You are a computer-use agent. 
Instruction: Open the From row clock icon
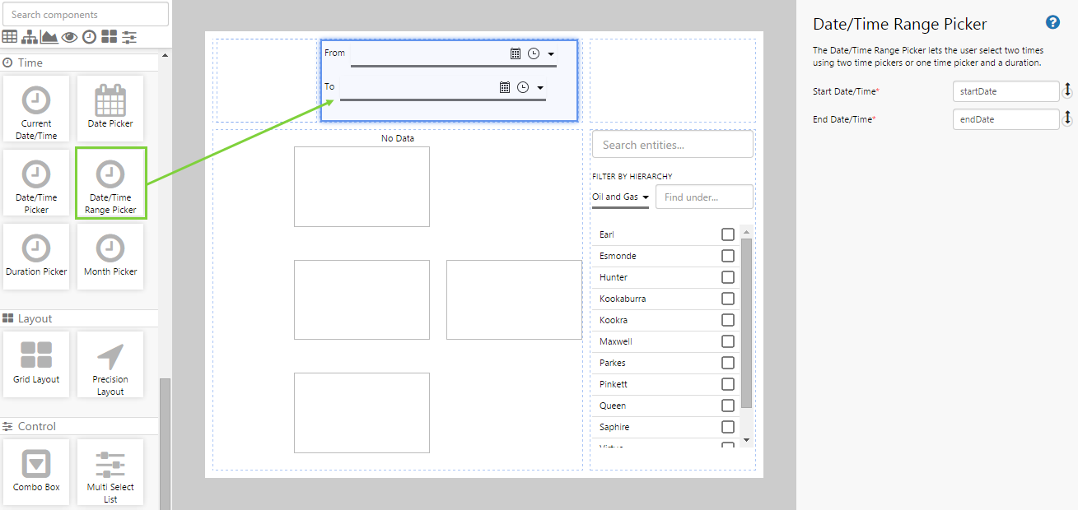pos(534,53)
